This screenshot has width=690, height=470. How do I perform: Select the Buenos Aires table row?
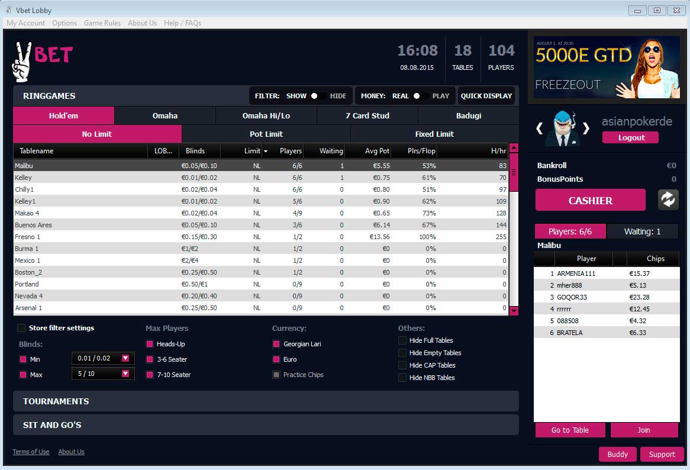point(261,225)
